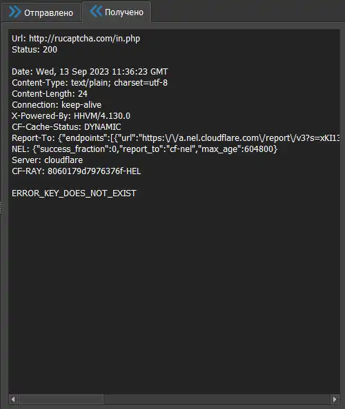This screenshot has width=345, height=409.
Task: Click the Date header line
Action: point(90,71)
